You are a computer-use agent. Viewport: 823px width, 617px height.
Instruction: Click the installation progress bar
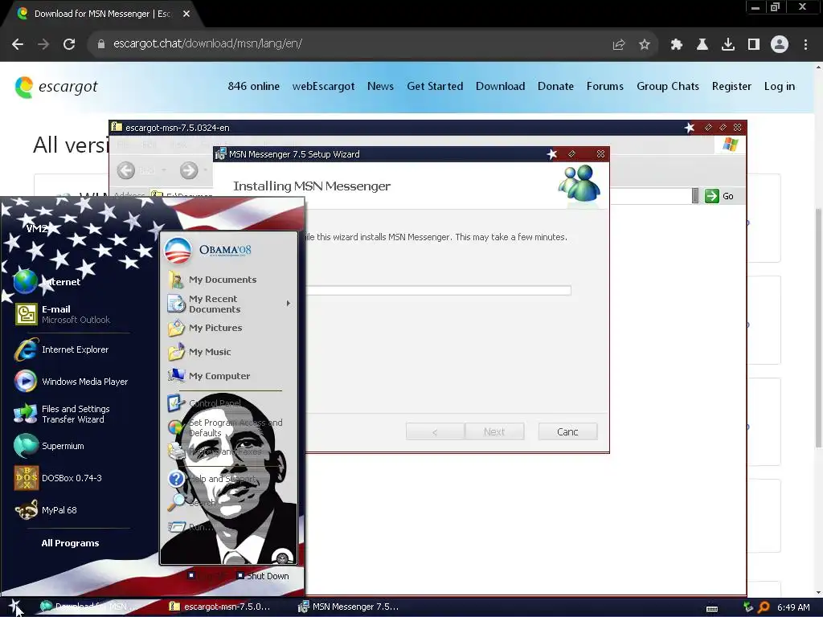coord(439,290)
